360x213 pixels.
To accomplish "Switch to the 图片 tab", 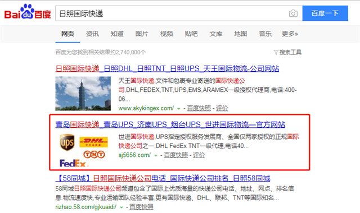I will [x=142, y=34].
